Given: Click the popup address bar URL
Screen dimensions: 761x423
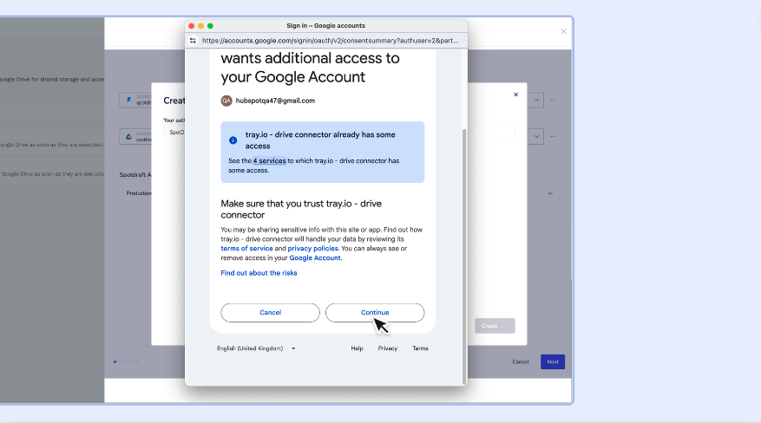Looking at the screenshot, I should pyautogui.click(x=330, y=41).
